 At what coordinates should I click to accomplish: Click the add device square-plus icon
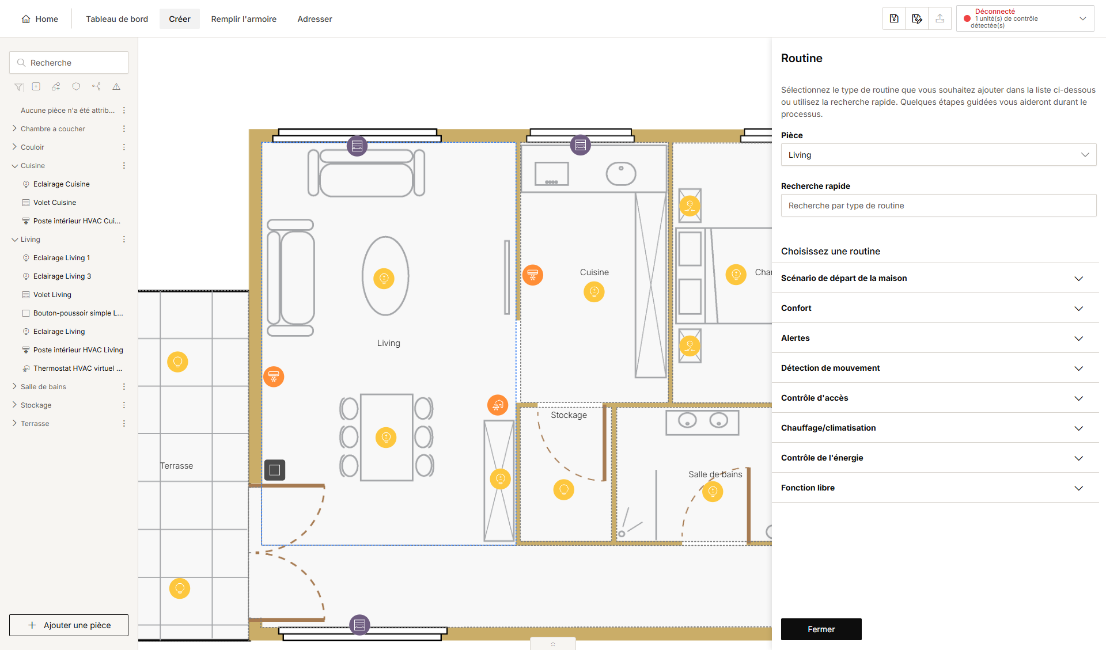tap(36, 86)
